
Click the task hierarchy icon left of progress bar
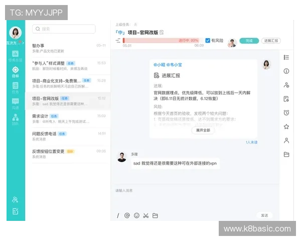pyautogui.click(x=118, y=41)
